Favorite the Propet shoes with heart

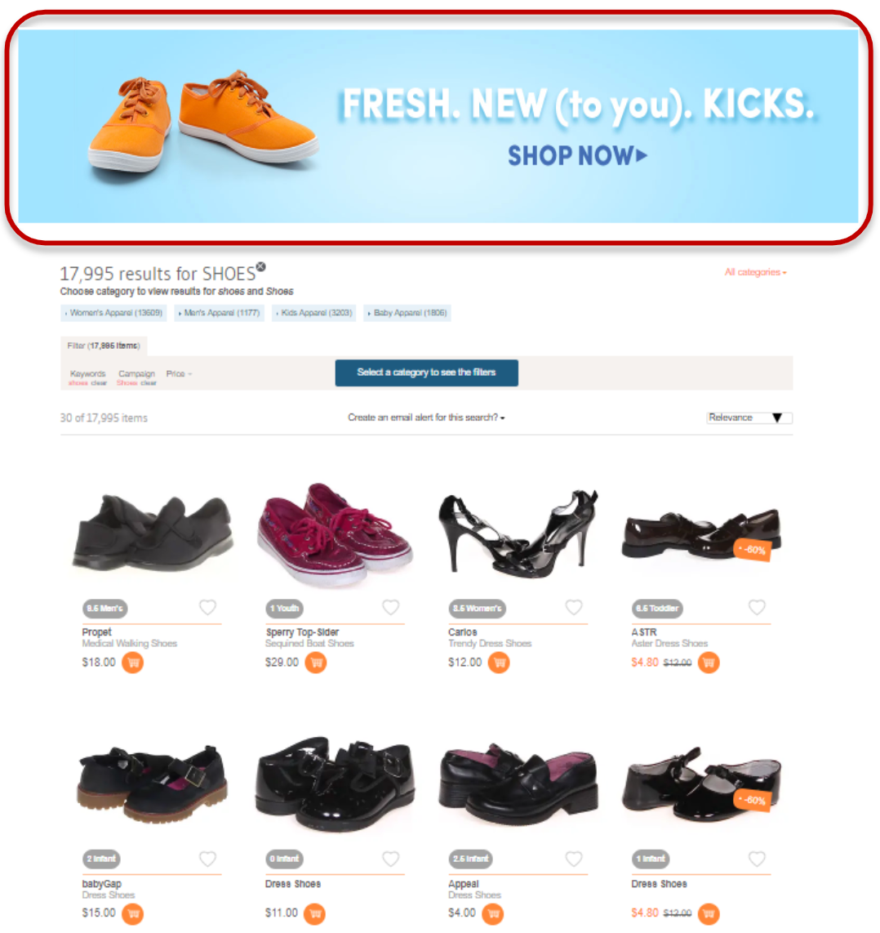207,608
